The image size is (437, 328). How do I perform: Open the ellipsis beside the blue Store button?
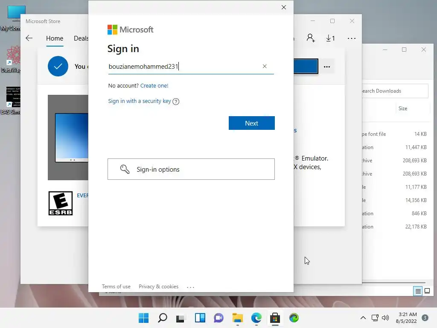(x=326, y=67)
